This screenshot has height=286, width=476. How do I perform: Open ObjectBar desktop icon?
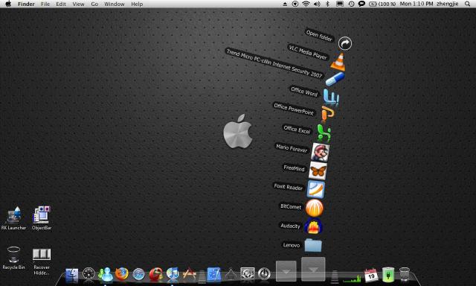point(42,218)
